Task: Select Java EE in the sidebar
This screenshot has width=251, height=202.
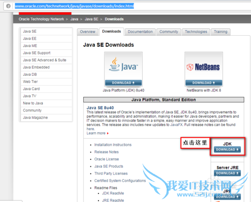Action: pos(46,39)
